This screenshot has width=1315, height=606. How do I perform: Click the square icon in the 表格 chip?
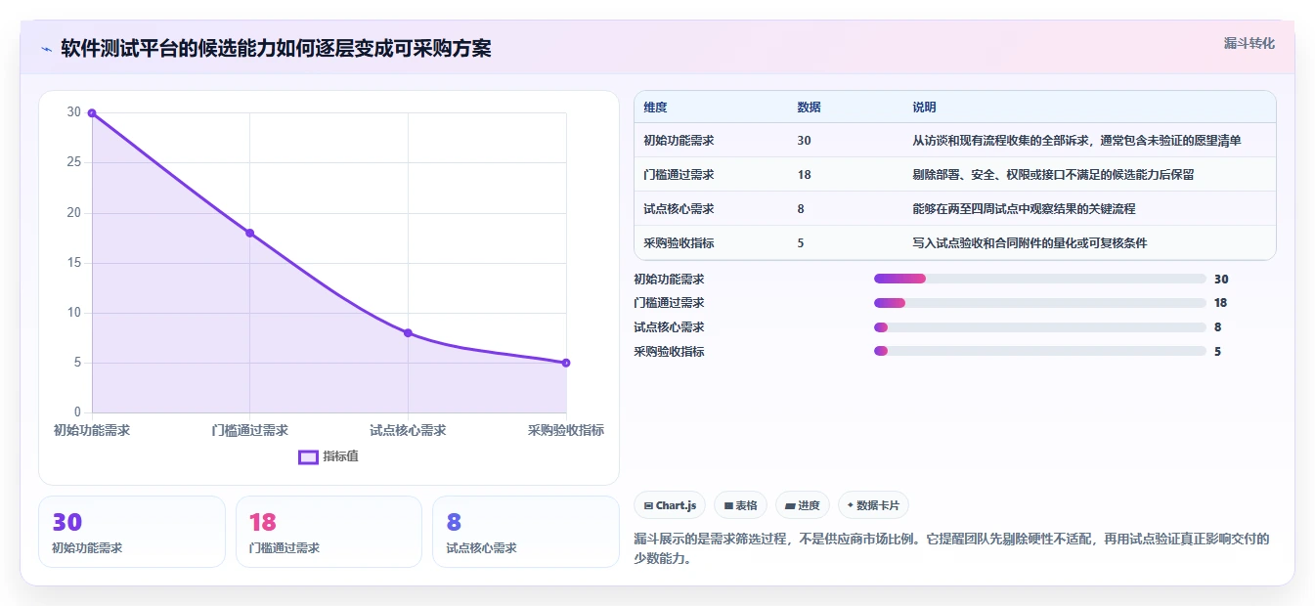pyautogui.click(x=728, y=506)
